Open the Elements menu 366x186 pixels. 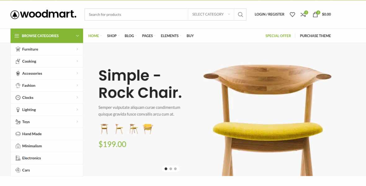pos(170,36)
